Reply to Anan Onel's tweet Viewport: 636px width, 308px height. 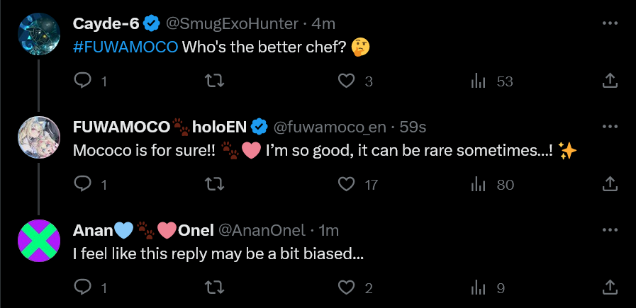[x=84, y=287]
